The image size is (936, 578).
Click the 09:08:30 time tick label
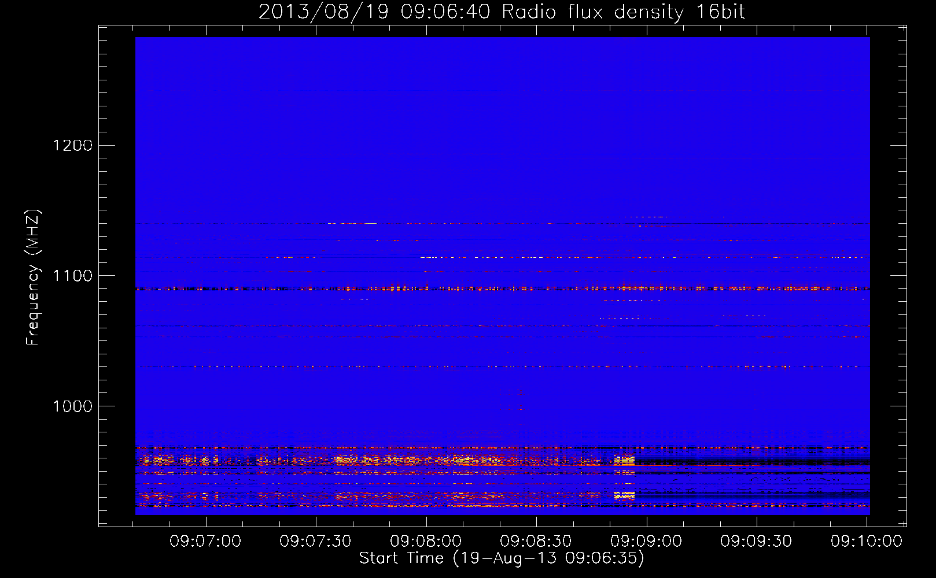coord(536,541)
